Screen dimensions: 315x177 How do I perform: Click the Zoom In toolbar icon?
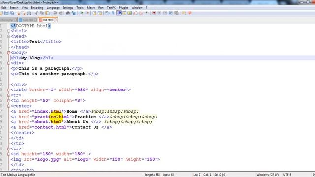(81, 13)
